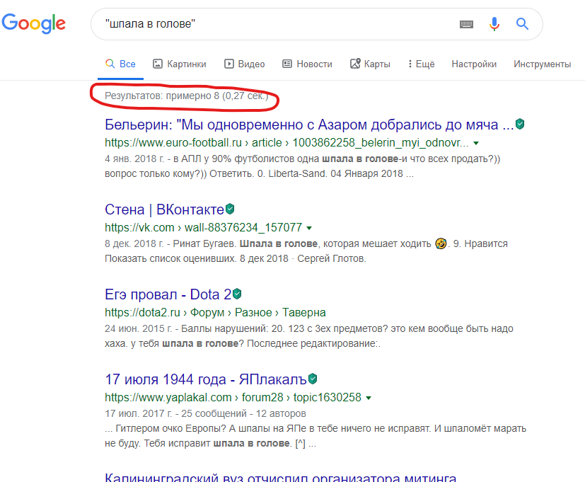Open the Новости tab
This screenshot has height=482, width=585.
click(x=307, y=64)
